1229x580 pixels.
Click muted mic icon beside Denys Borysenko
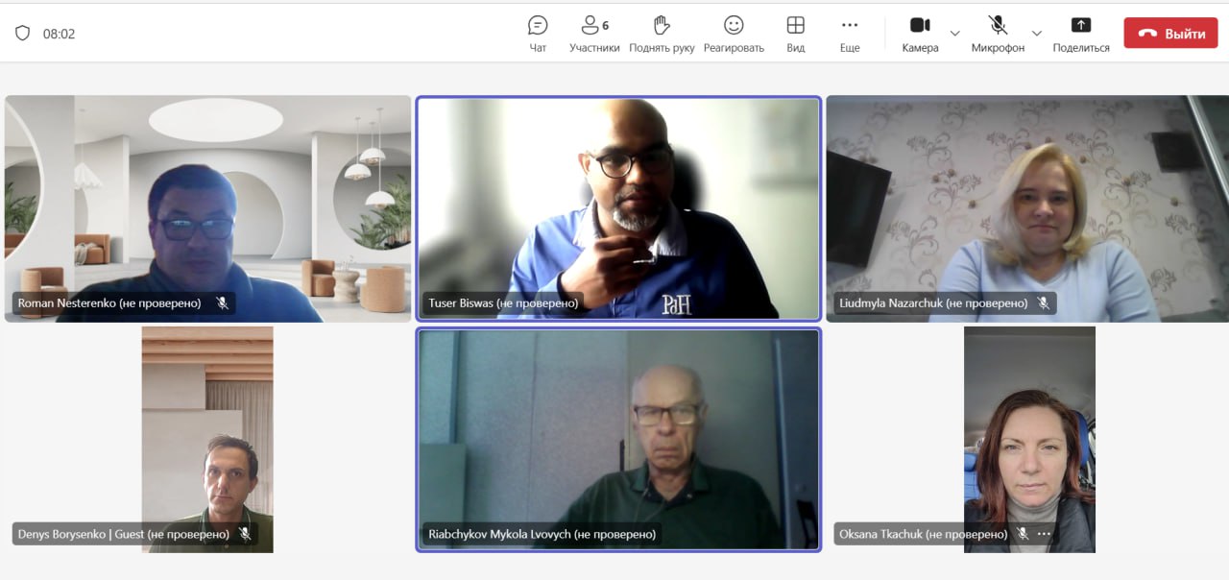(245, 534)
